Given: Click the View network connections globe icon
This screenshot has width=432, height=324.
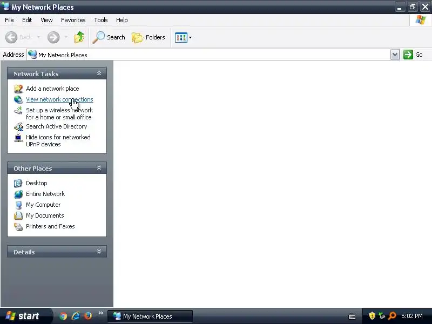Looking at the screenshot, I should click(x=18, y=99).
